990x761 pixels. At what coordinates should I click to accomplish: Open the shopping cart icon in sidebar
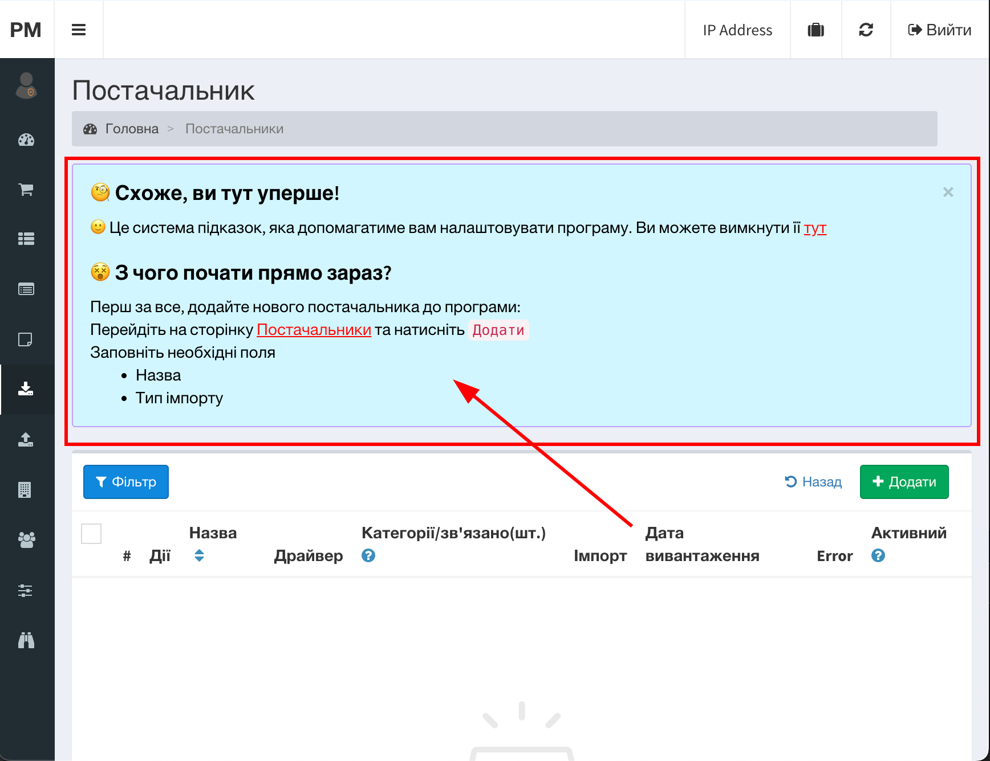point(26,190)
